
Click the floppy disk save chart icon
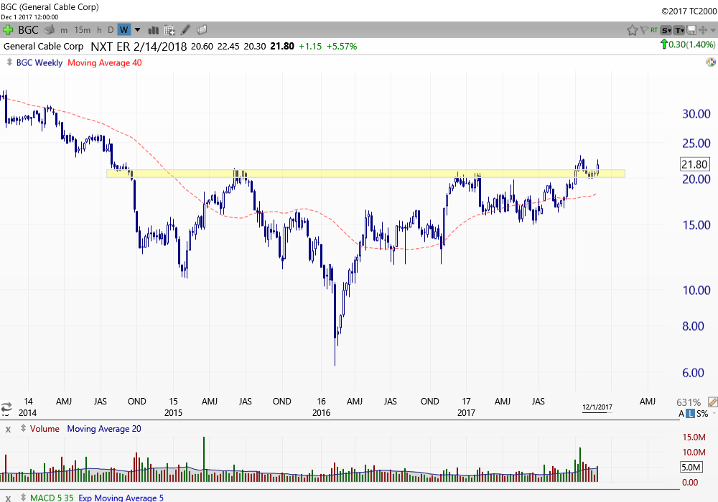pyautogui.click(x=691, y=30)
